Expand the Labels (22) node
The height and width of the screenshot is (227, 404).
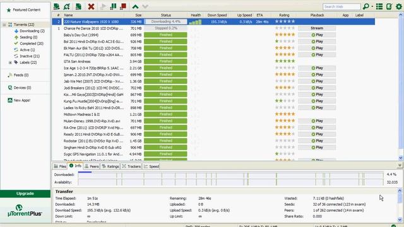pos(10,62)
